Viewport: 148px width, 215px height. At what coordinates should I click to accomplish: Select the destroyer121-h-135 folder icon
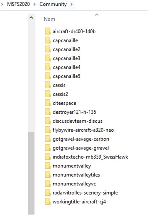tap(48, 112)
